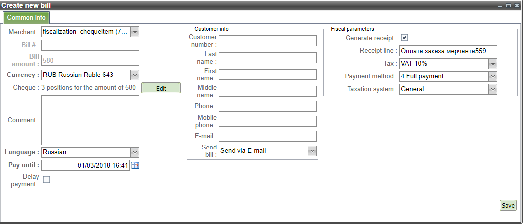
Task: Uncheck the Generate receipt checkbox
Action: 405,38
